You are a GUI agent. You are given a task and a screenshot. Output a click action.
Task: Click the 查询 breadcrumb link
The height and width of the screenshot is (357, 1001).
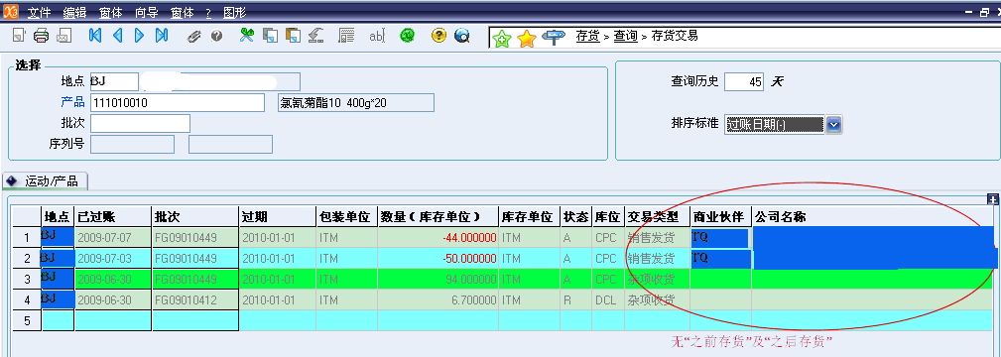626,37
